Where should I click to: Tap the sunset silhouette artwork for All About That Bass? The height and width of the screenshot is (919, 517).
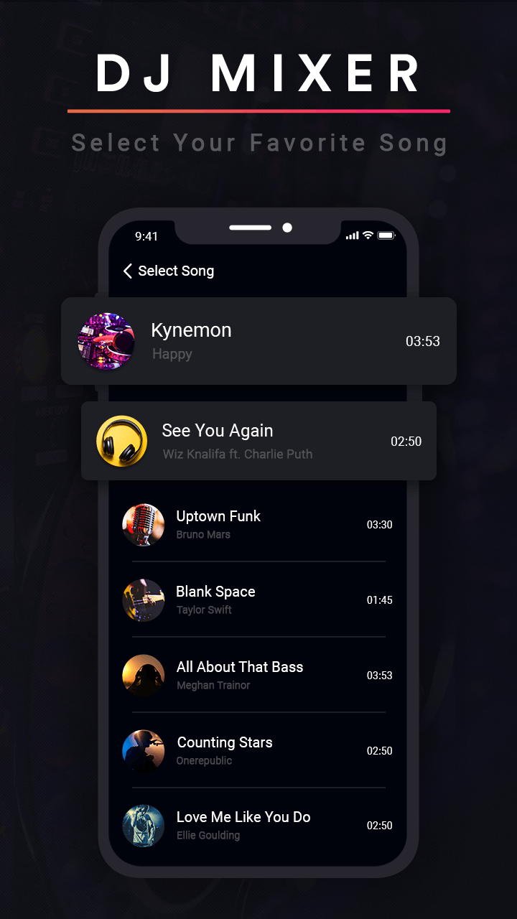pyautogui.click(x=144, y=676)
